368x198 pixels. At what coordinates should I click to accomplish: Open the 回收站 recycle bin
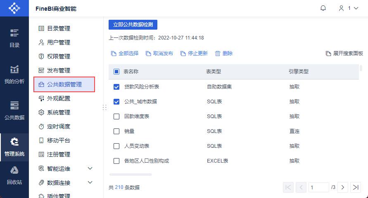(x=14, y=175)
